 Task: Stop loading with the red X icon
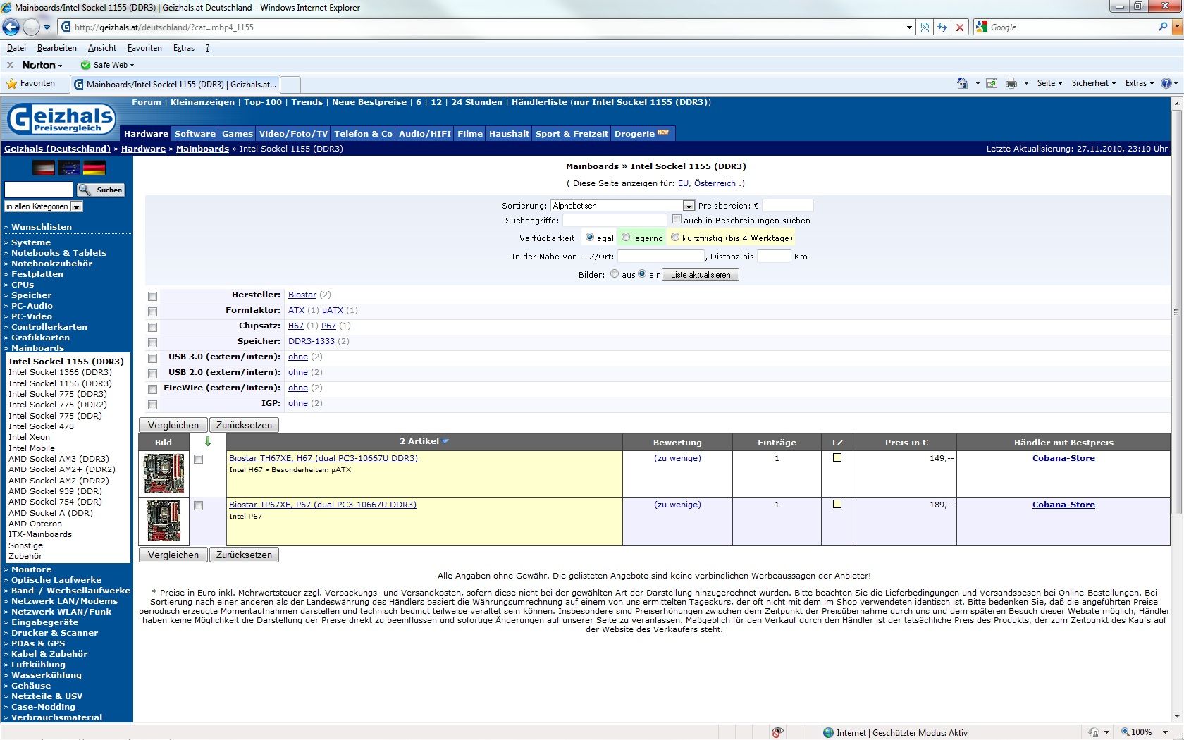[959, 27]
